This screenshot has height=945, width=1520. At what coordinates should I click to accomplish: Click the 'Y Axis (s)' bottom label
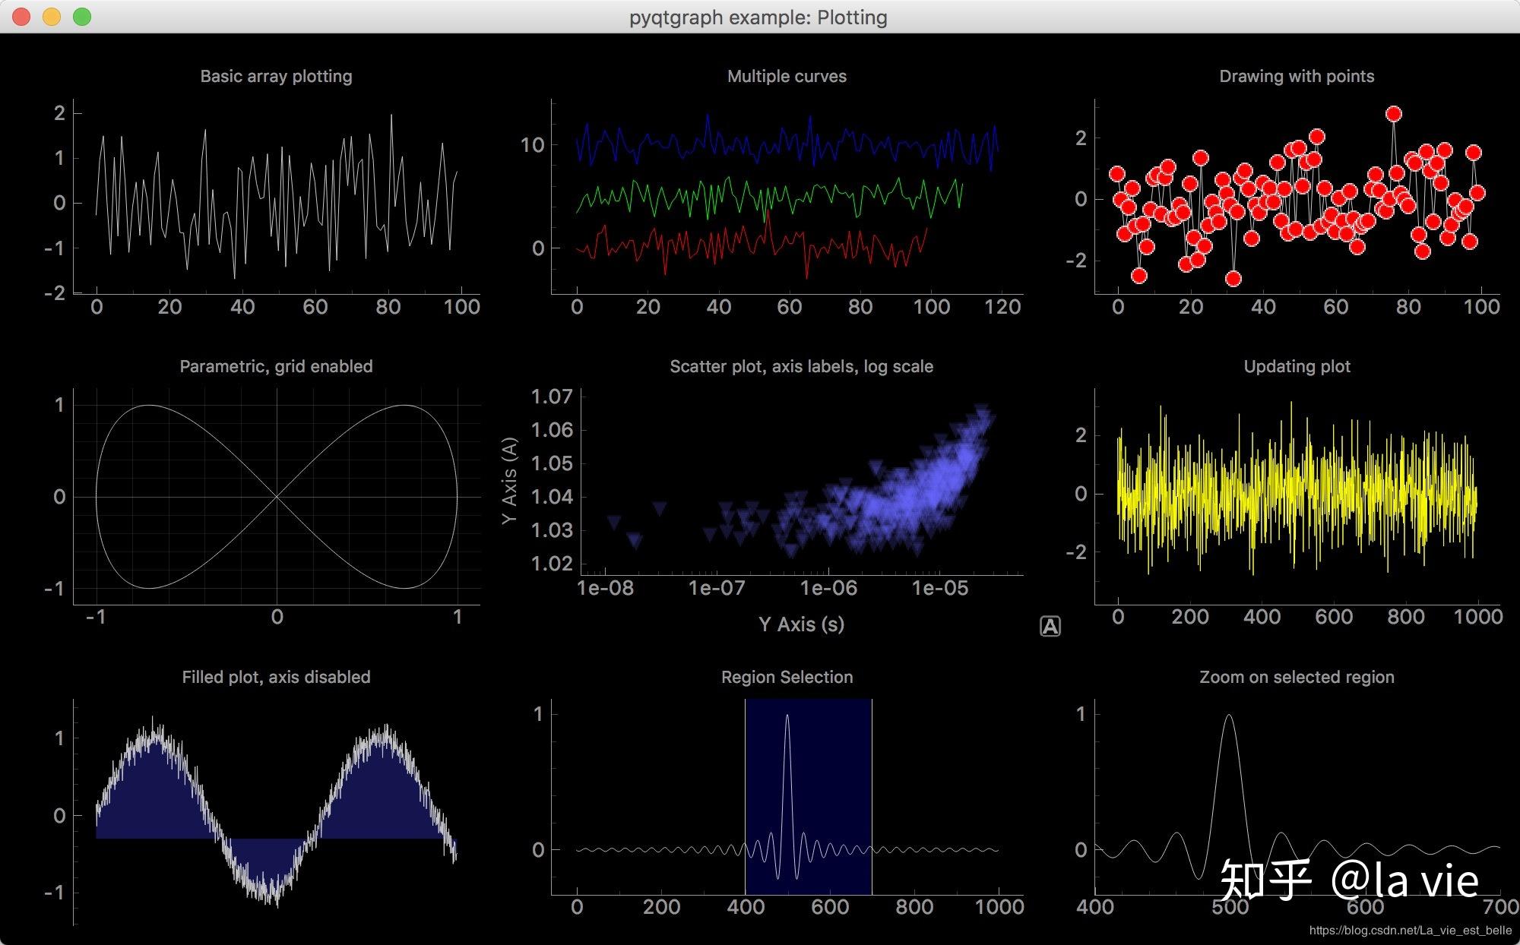click(801, 624)
